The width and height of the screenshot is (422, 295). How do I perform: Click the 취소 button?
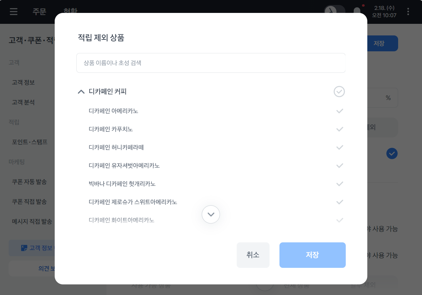253,255
